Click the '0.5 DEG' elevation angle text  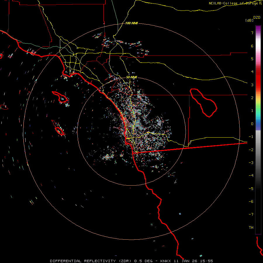coord(143,261)
